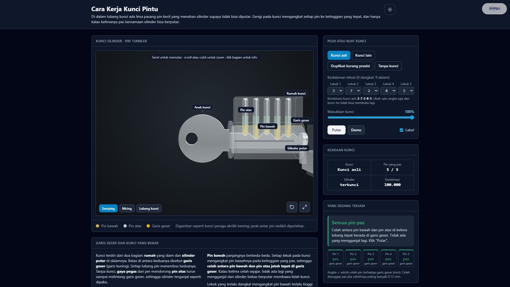The width and height of the screenshot is (510, 287).
Task: Reset the 3D view rotation
Action: [292, 207]
